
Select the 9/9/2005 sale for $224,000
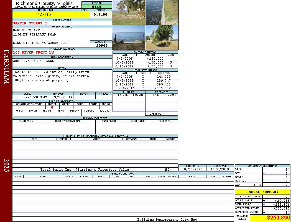(145, 59)
